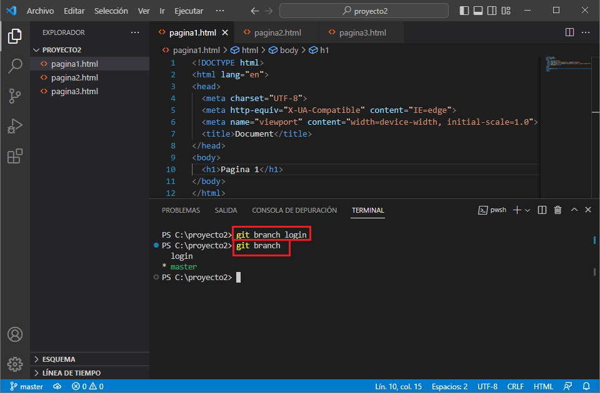This screenshot has height=393, width=600.
Task: Open the Selección menu
Action: point(111,11)
